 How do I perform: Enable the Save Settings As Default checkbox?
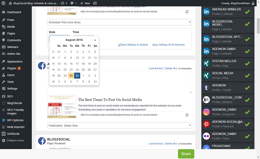tap(120, 45)
